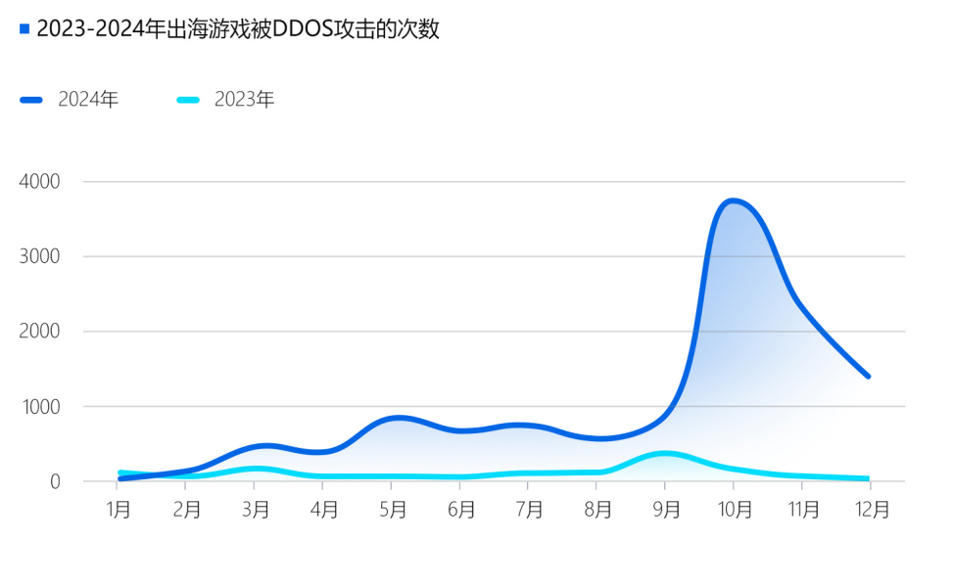Click the 9月 x-axis label
This screenshot has width=954, height=585.
pyautogui.click(x=666, y=509)
